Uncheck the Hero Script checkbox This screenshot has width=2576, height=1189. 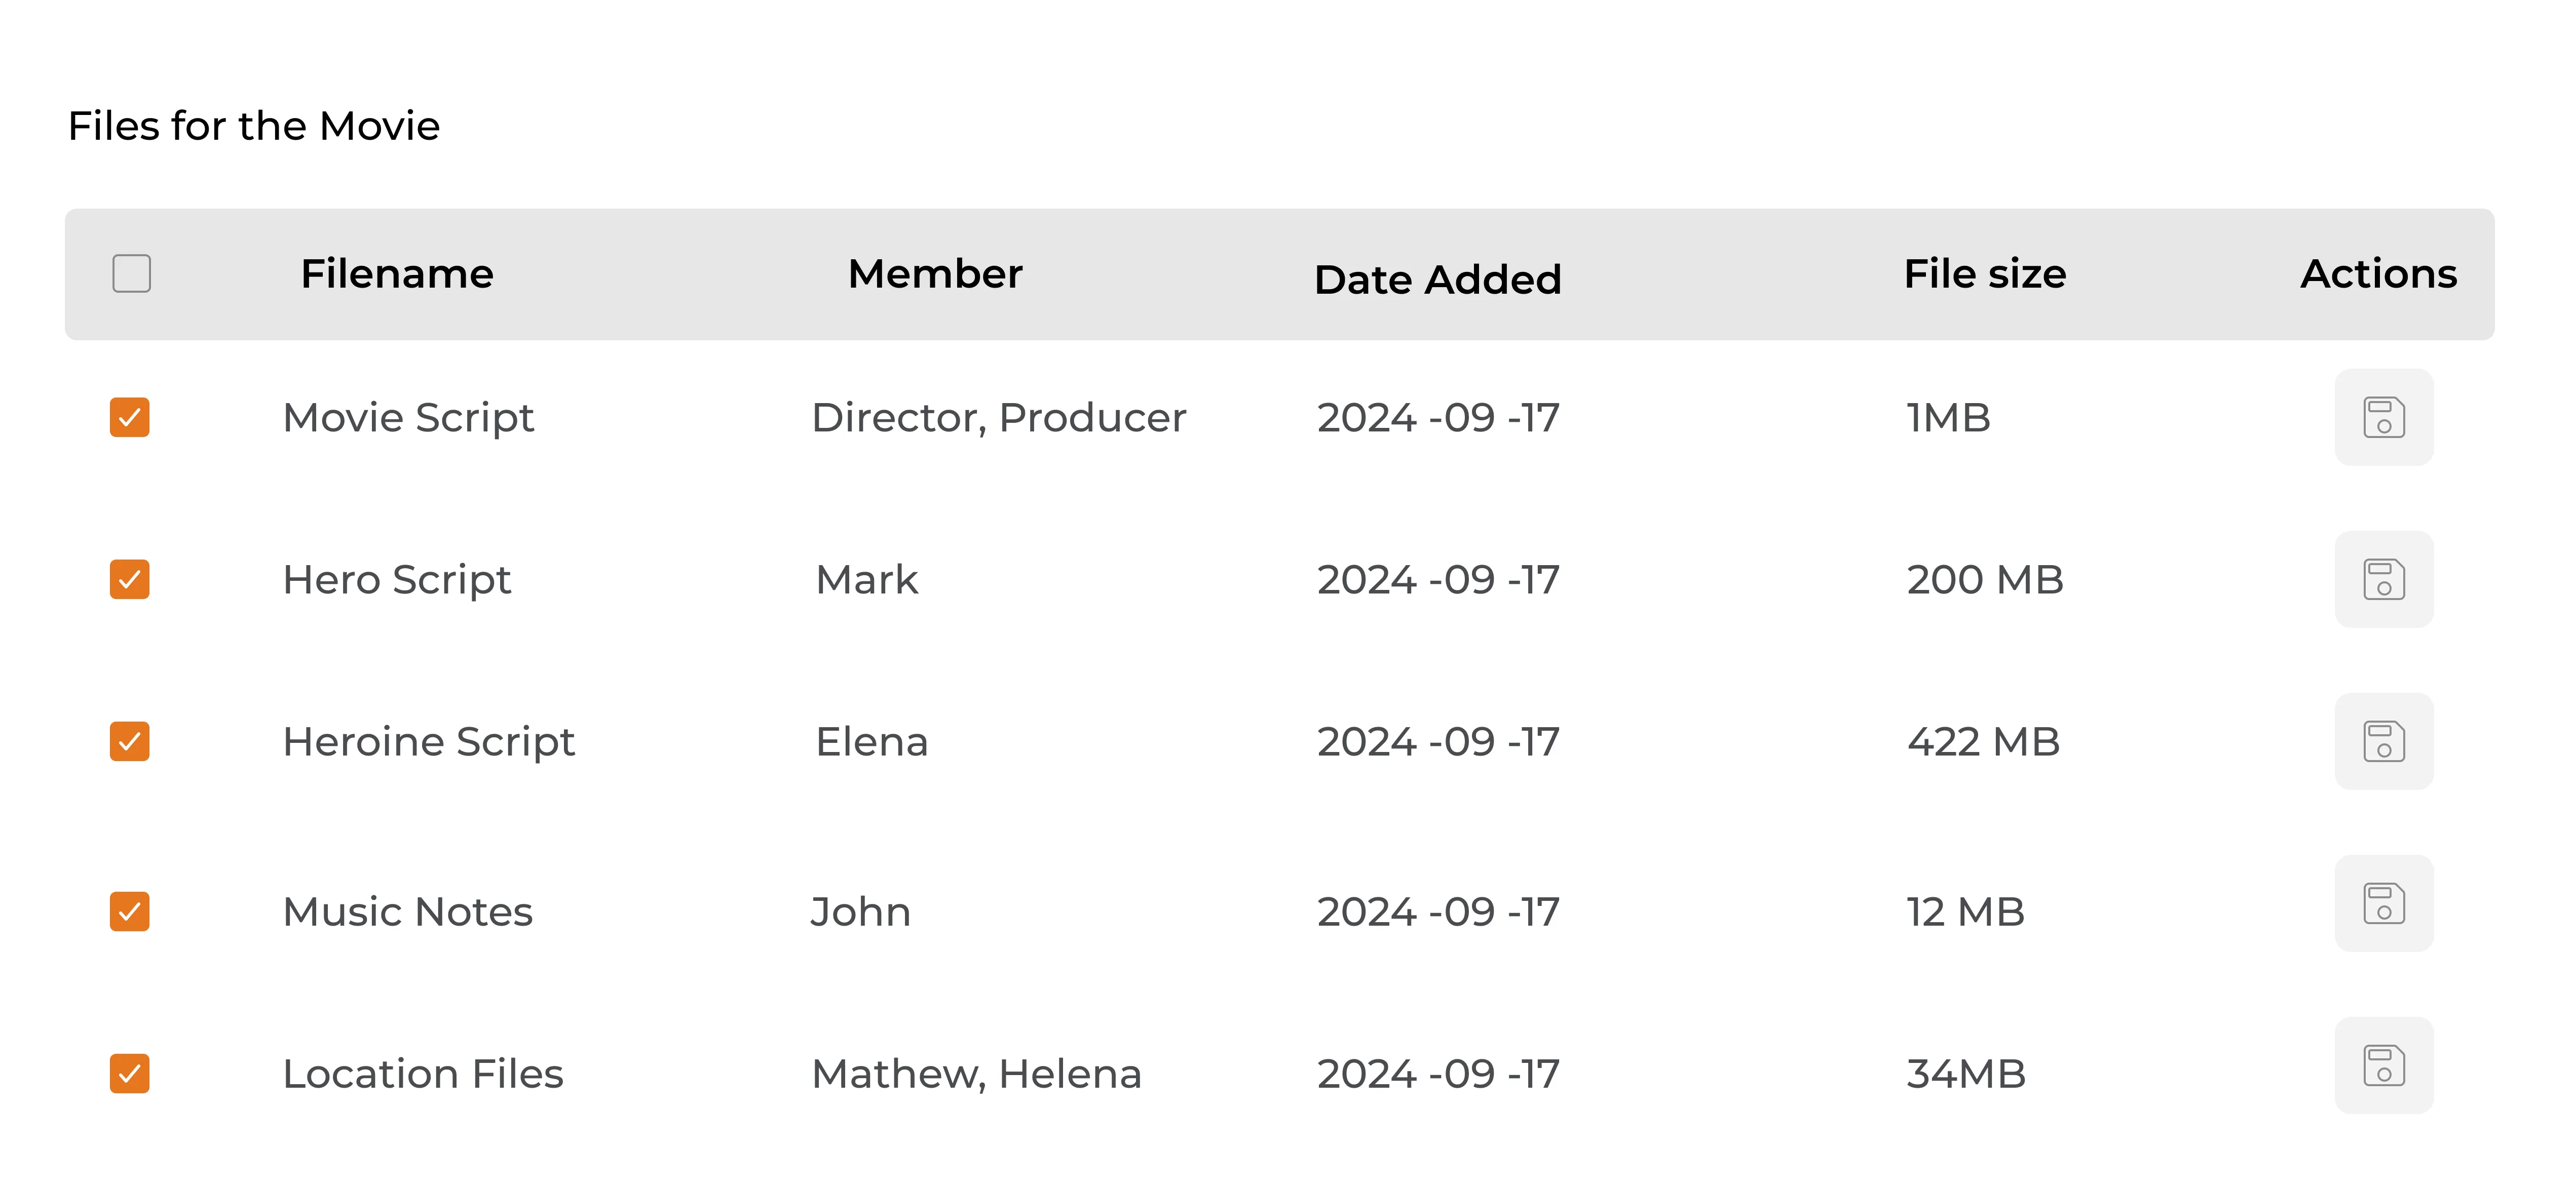130,579
